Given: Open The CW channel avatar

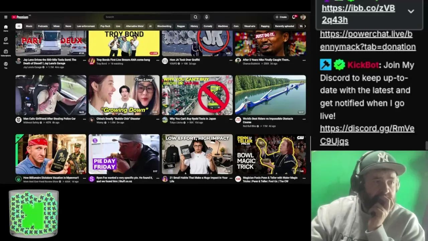Looking at the screenshot, I should [238, 179].
